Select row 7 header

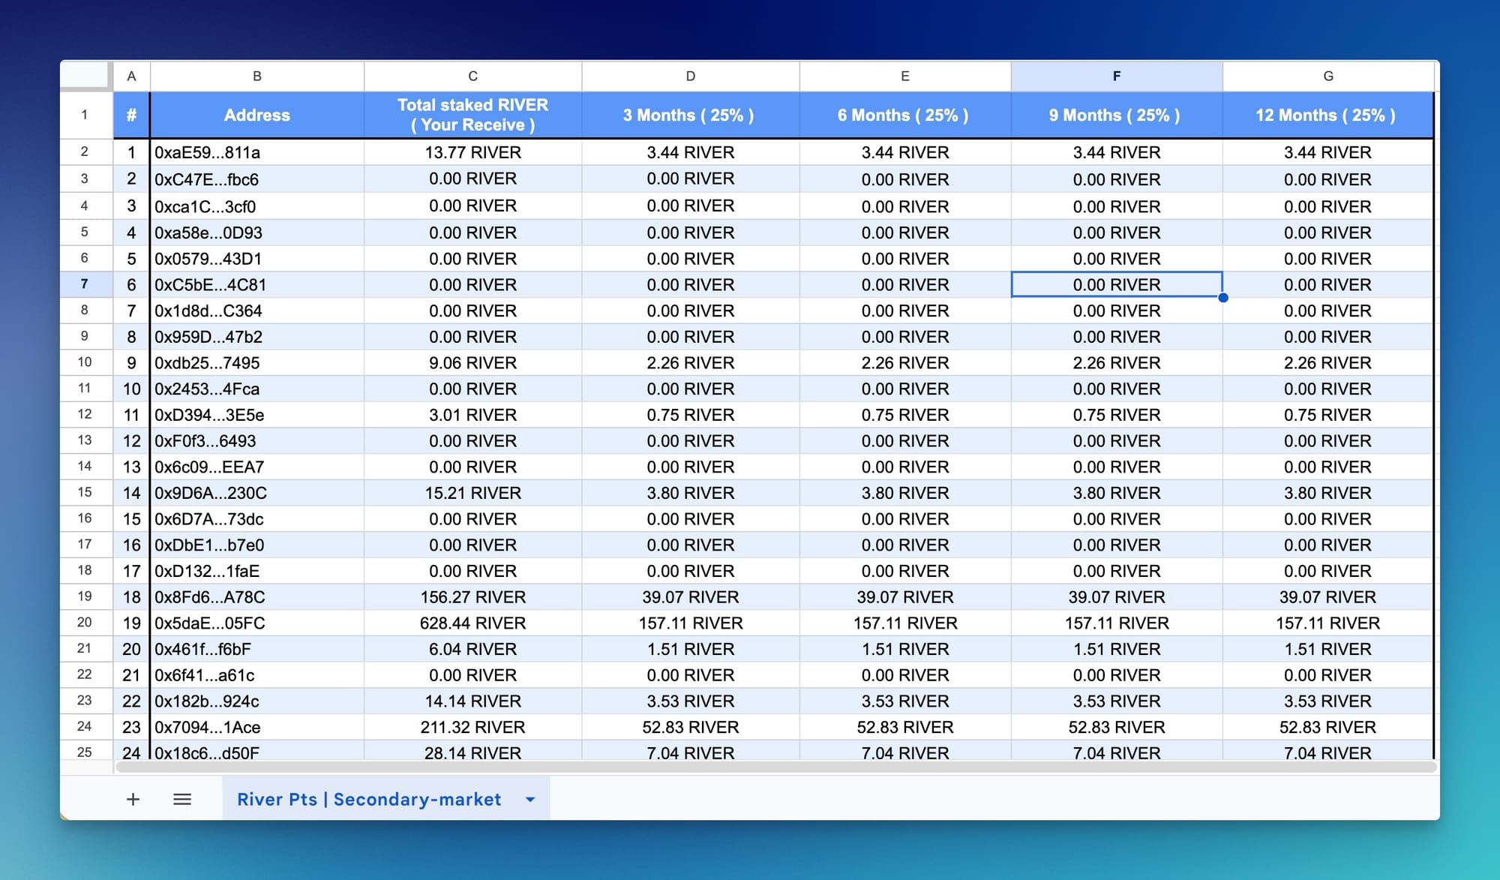pos(85,284)
